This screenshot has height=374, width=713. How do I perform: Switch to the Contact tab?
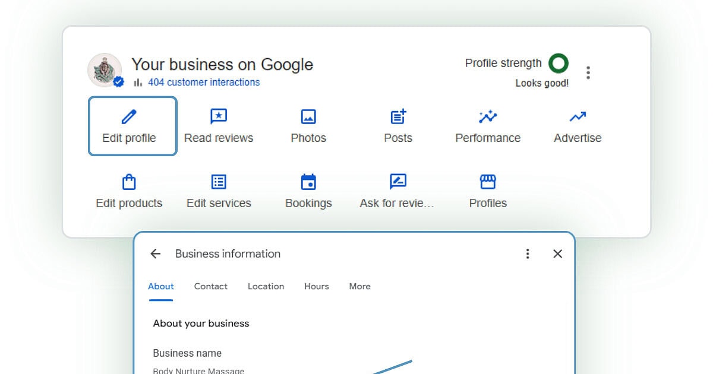211,286
